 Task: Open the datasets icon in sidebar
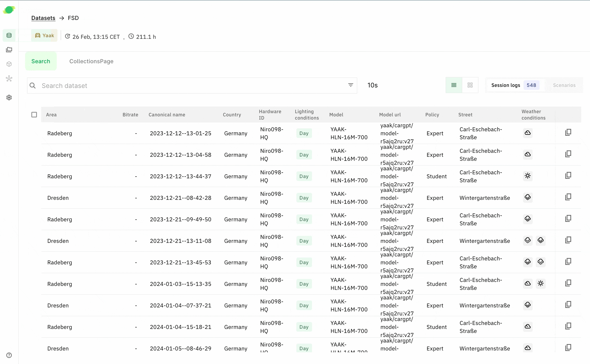[x=9, y=35]
